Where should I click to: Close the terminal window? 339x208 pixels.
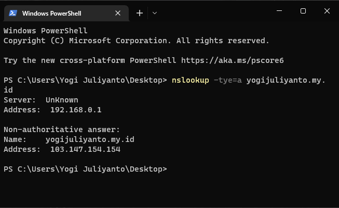pos(327,11)
